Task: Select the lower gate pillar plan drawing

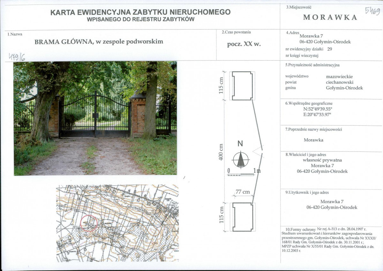Action: tap(243, 217)
